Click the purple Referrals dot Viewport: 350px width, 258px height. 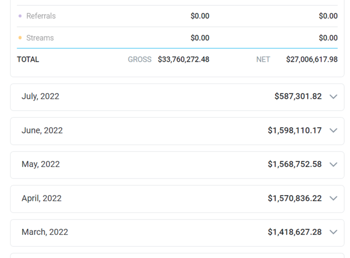tap(20, 16)
